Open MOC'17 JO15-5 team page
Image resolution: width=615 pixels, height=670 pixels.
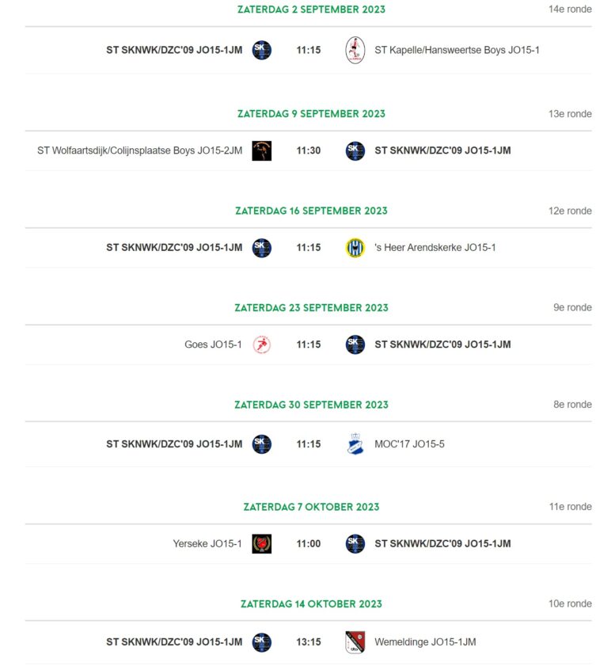409,444
